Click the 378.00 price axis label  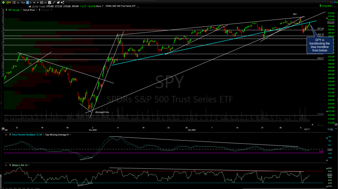(x=331, y=13)
